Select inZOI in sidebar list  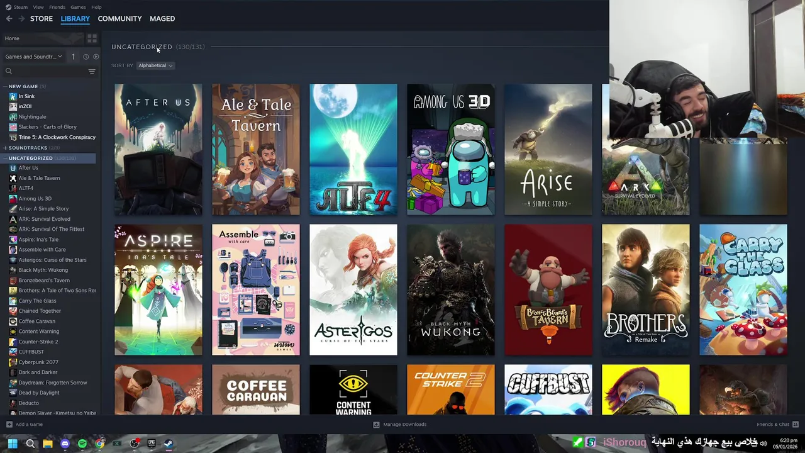(x=25, y=106)
